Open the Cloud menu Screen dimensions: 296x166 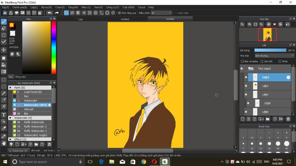click(x=141, y=7)
